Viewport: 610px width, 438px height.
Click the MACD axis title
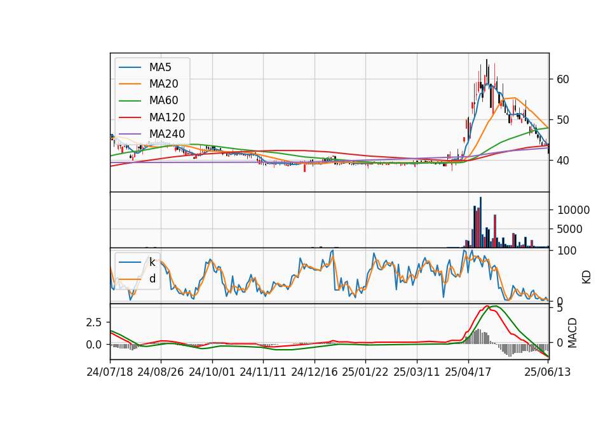point(573,333)
